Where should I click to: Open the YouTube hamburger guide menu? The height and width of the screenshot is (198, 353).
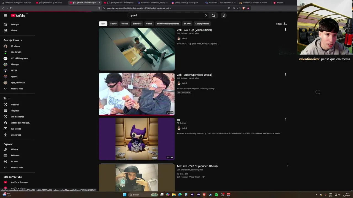coord(5,15)
